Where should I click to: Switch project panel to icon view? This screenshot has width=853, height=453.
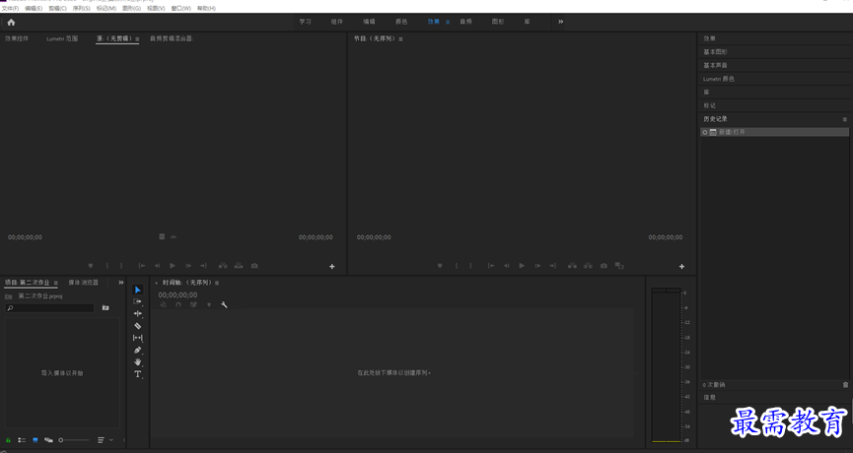pyautogui.click(x=36, y=440)
